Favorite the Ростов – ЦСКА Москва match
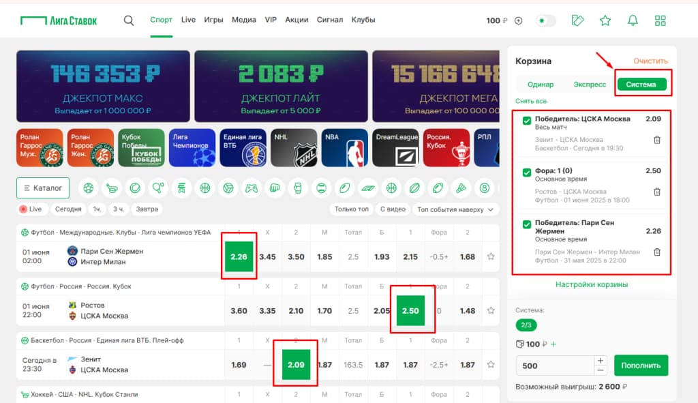698x403 pixels. click(491, 310)
